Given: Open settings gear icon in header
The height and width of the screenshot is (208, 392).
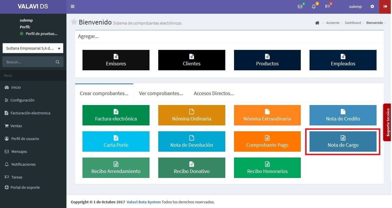Looking at the screenshot, I should (x=372, y=6).
